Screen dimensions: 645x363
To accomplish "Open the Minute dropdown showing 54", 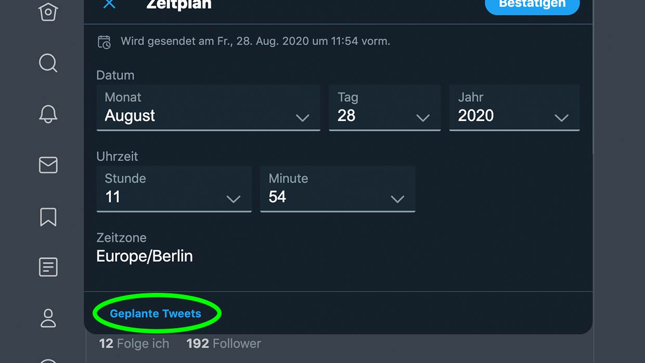I will coord(338,189).
